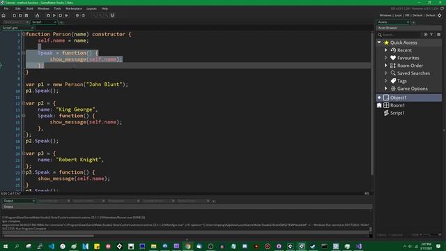Expand the Room Order tree node
Viewport: 446px width, 251px height.
(385, 66)
